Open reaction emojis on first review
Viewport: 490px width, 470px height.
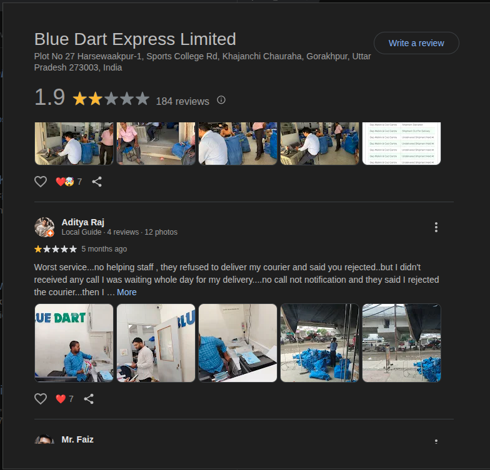pyautogui.click(x=65, y=182)
